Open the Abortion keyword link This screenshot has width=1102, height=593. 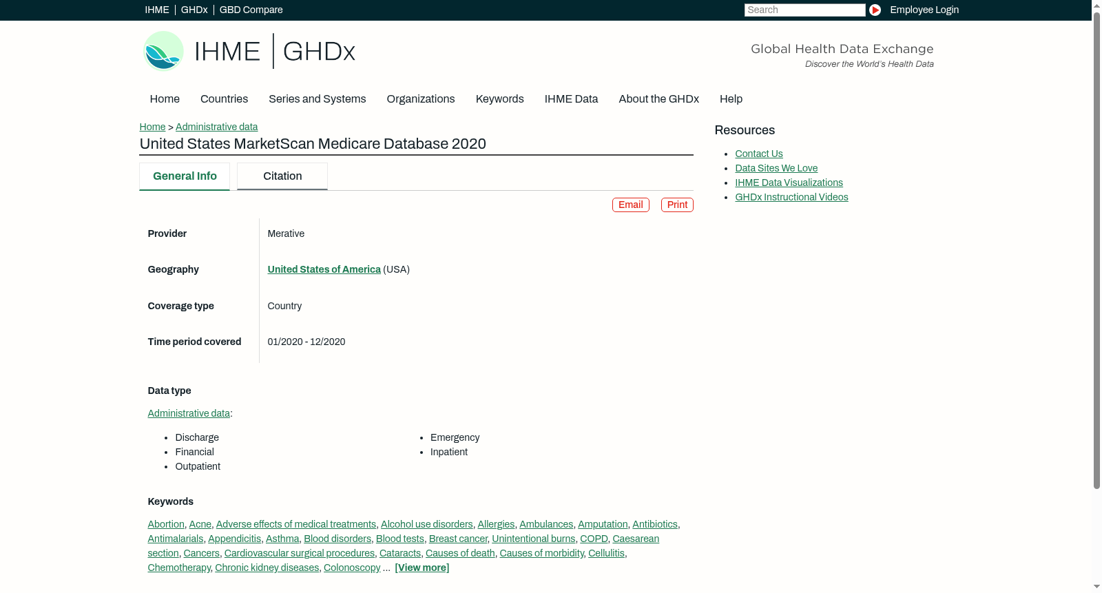click(x=166, y=524)
